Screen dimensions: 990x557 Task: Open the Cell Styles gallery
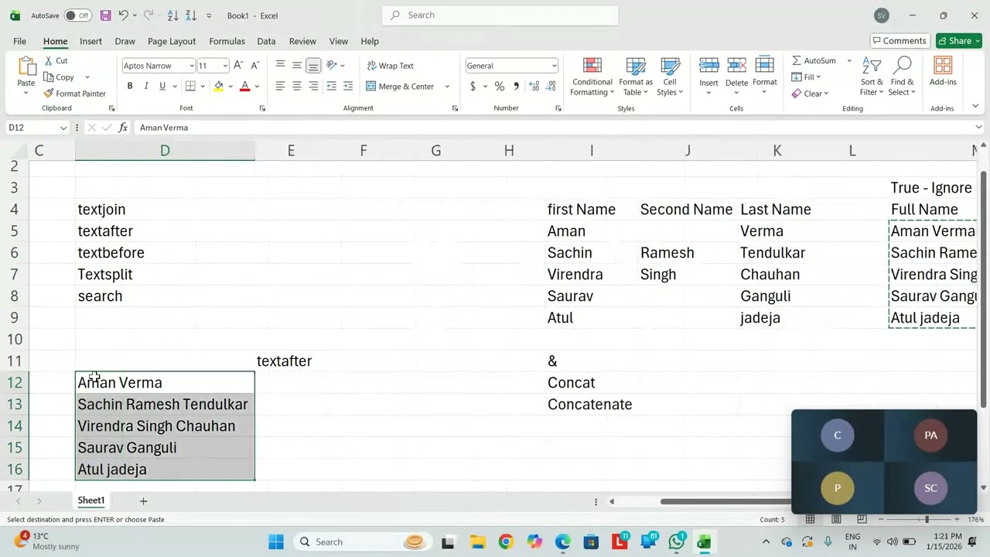(670, 77)
